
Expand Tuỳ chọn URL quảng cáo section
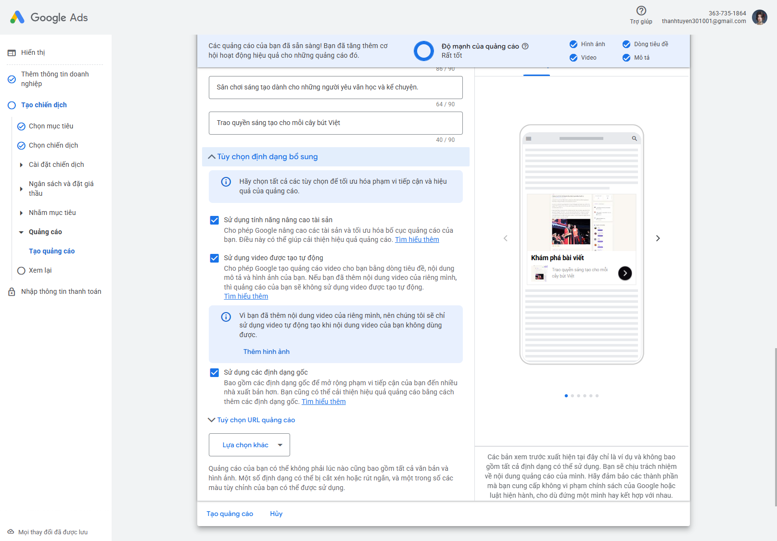pos(251,420)
